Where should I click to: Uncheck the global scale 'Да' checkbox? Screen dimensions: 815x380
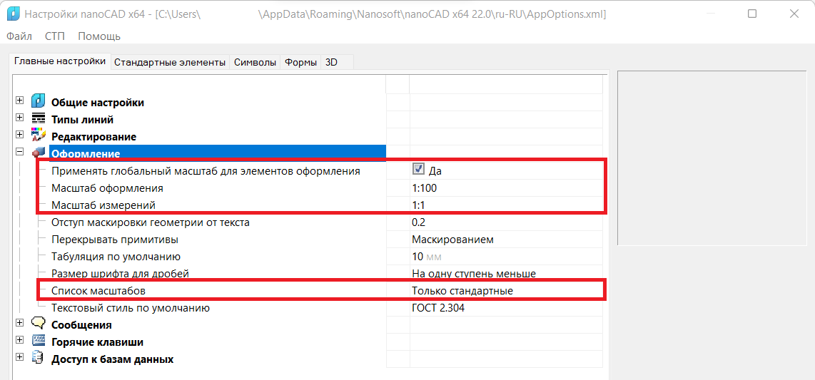coord(418,170)
